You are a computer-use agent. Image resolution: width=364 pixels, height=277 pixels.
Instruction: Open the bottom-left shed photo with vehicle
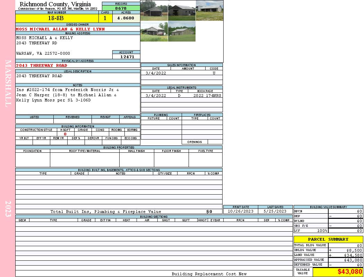click(154, 32)
